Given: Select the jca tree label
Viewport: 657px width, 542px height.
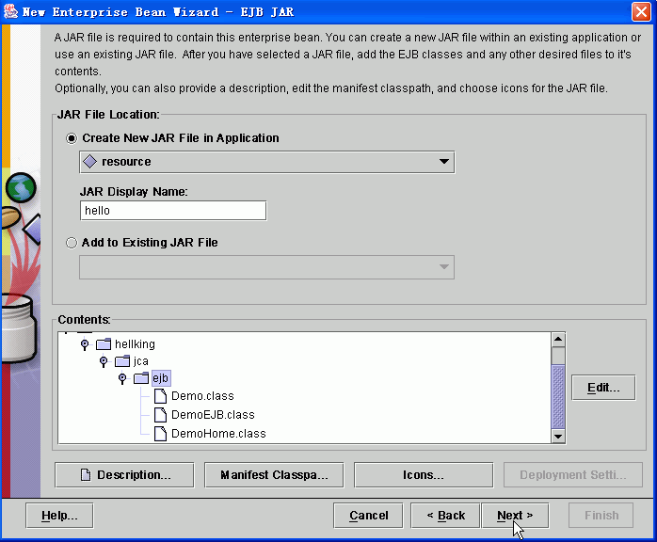Looking at the screenshot, I should click(141, 361).
